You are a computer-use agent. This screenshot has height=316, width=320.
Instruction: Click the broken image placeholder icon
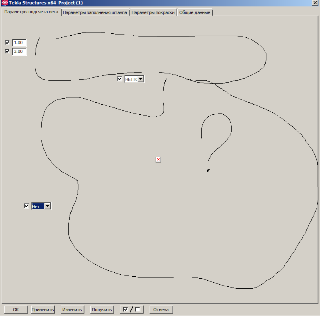point(158,160)
